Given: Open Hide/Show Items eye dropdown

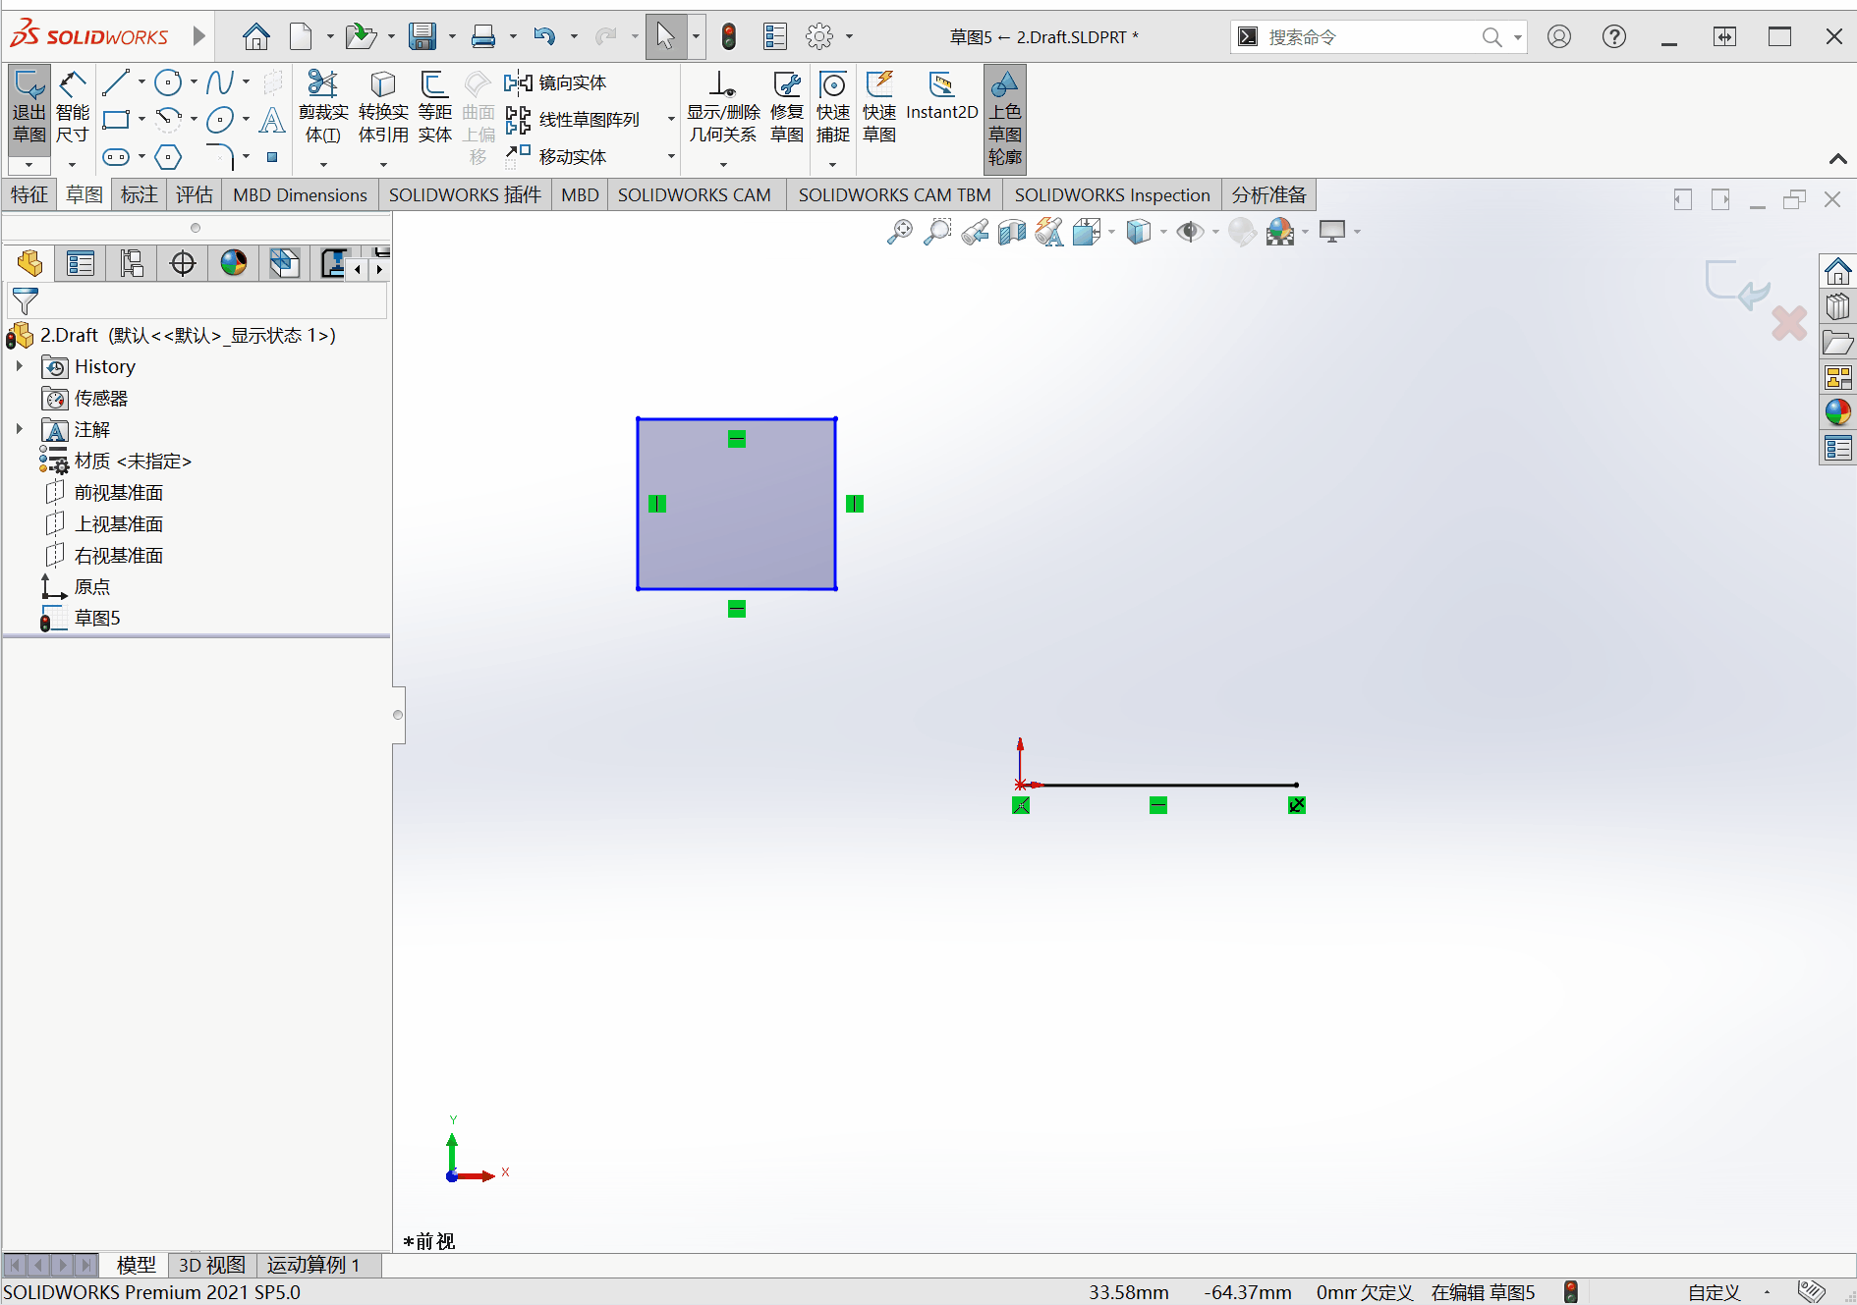Looking at the screenshot, I should [1215, 233].
